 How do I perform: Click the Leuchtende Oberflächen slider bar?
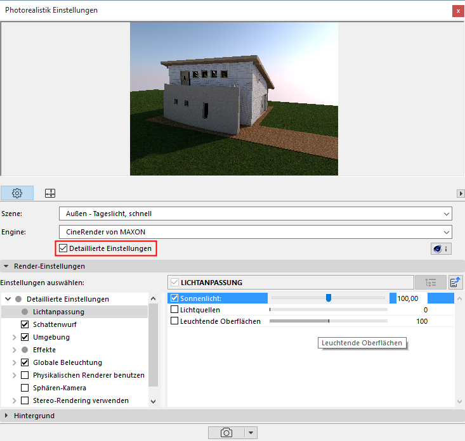(x=328, y=321)
